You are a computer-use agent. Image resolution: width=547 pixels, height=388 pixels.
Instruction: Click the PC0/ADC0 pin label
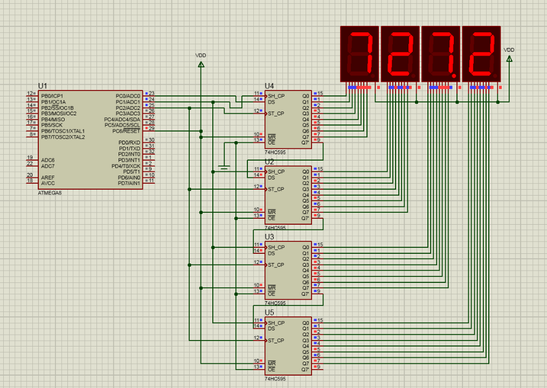point(128,96)
